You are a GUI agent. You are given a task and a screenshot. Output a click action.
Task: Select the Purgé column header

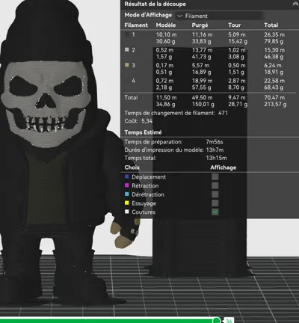(x=200, y=25)
